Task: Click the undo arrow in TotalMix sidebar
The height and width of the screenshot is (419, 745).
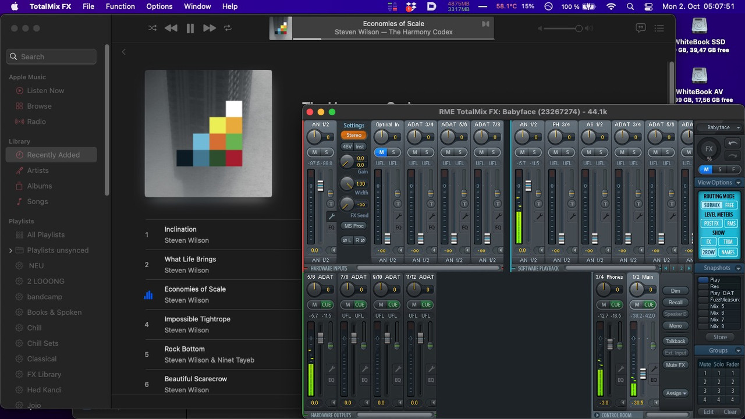Action: 733,143
